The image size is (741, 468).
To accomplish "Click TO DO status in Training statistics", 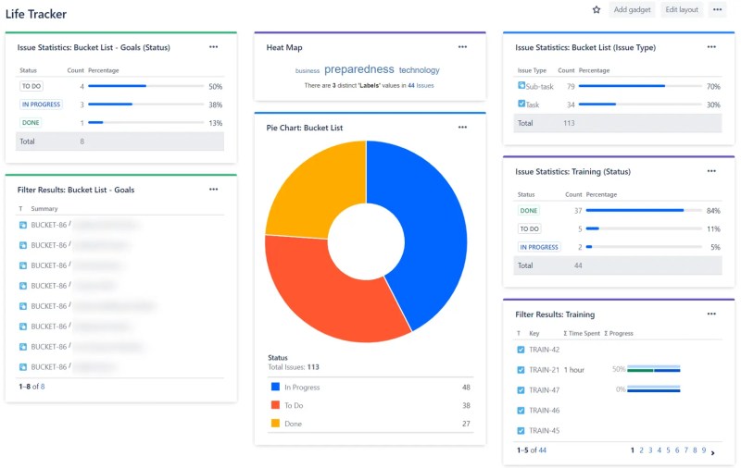I will click(529, 228).
